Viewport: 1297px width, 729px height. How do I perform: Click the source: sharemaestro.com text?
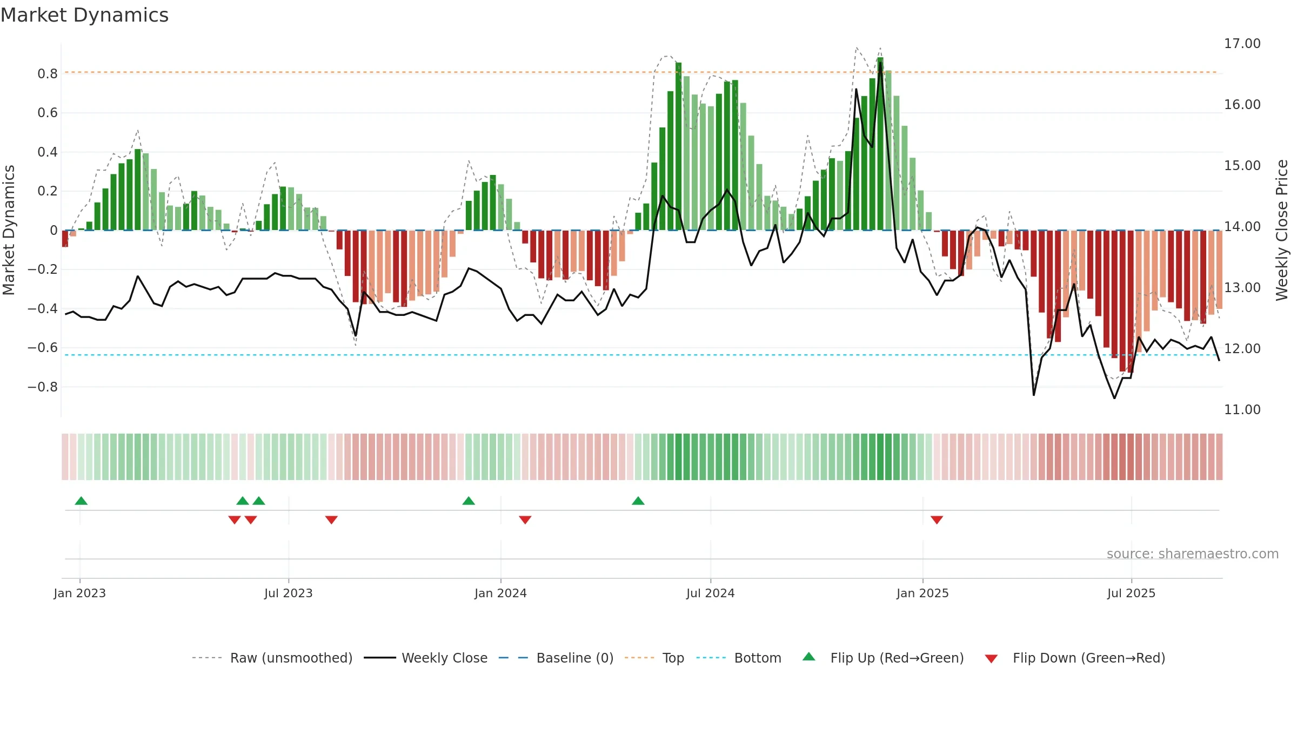pos(1193,553)
